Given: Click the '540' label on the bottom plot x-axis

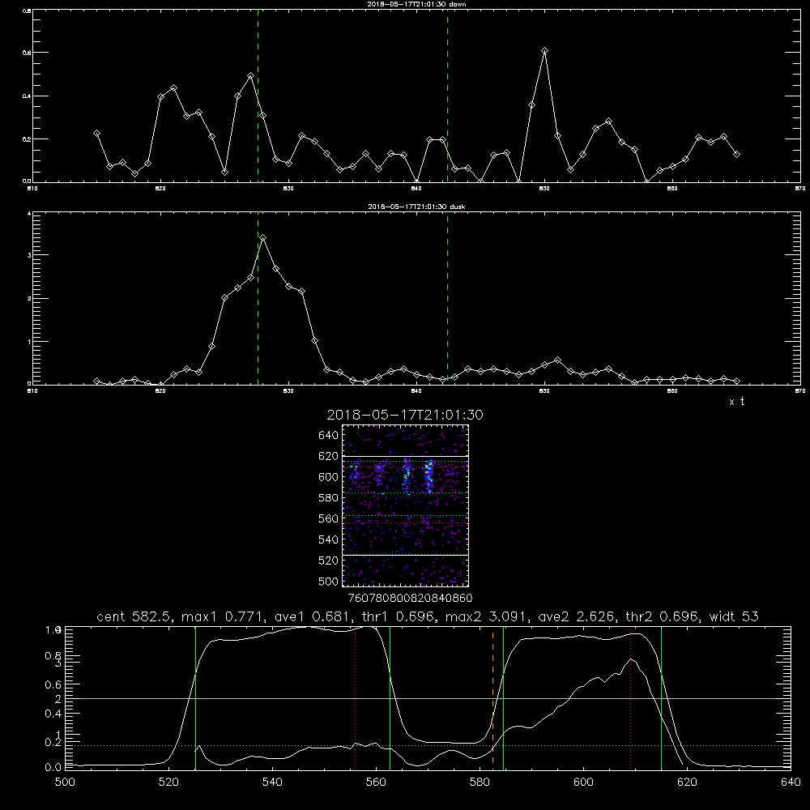Looking at the screenshot, I should (272, 782).
